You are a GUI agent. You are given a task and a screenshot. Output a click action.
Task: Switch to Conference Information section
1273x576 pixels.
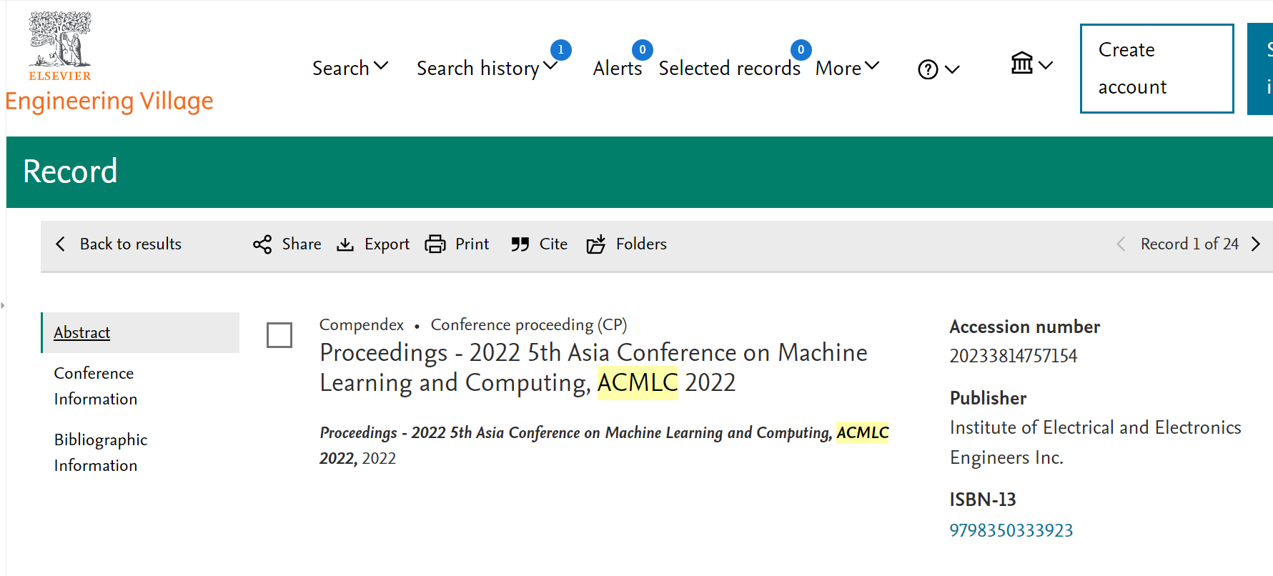[x=95, y=386]
